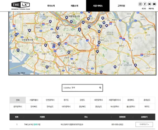
Task: Click the 번호 column header
Action: click(x=17, y=117)
